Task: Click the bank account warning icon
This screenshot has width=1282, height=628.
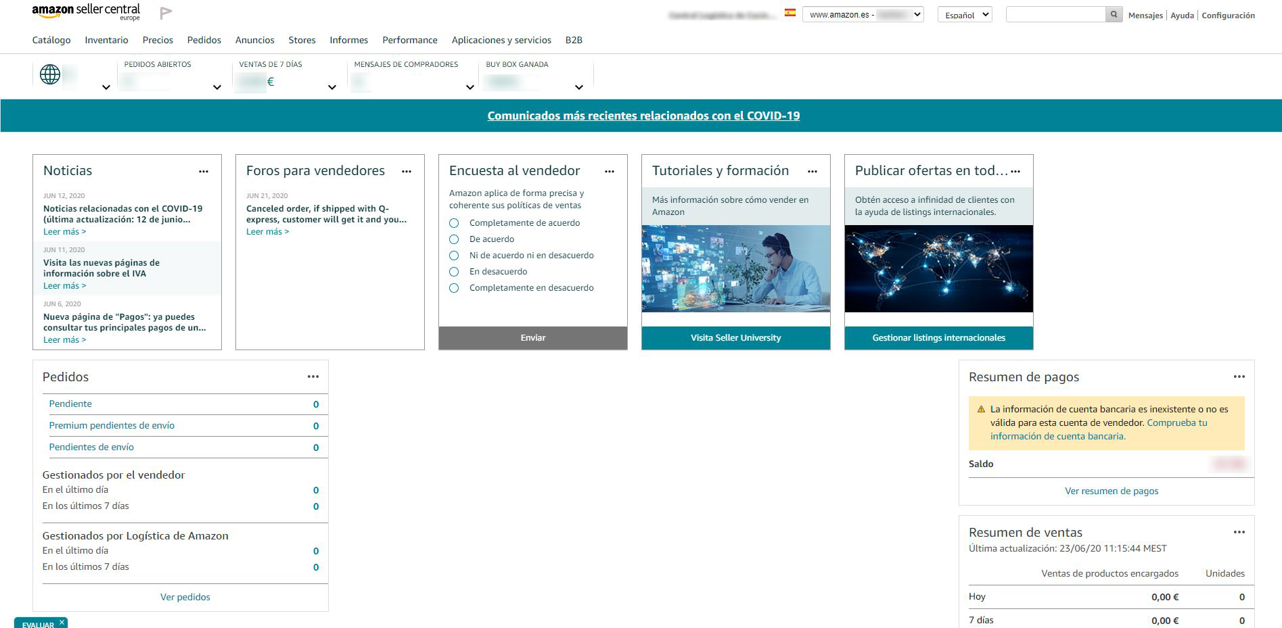Action: pos(981,409)
